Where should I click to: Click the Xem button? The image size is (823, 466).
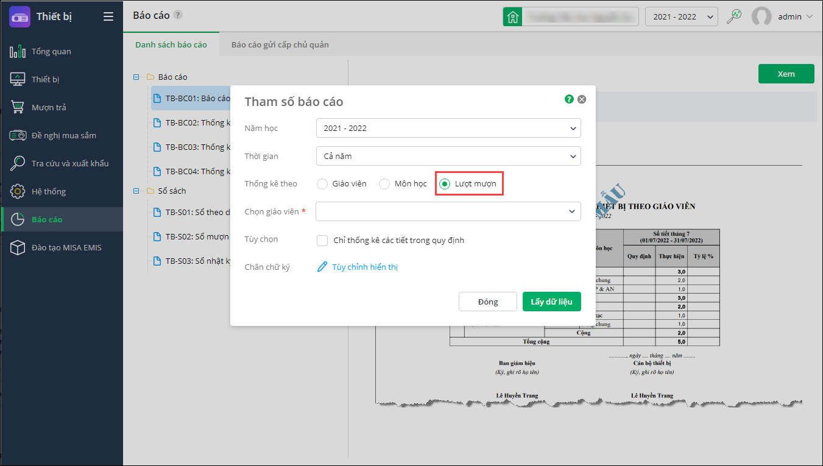(786, 74)
